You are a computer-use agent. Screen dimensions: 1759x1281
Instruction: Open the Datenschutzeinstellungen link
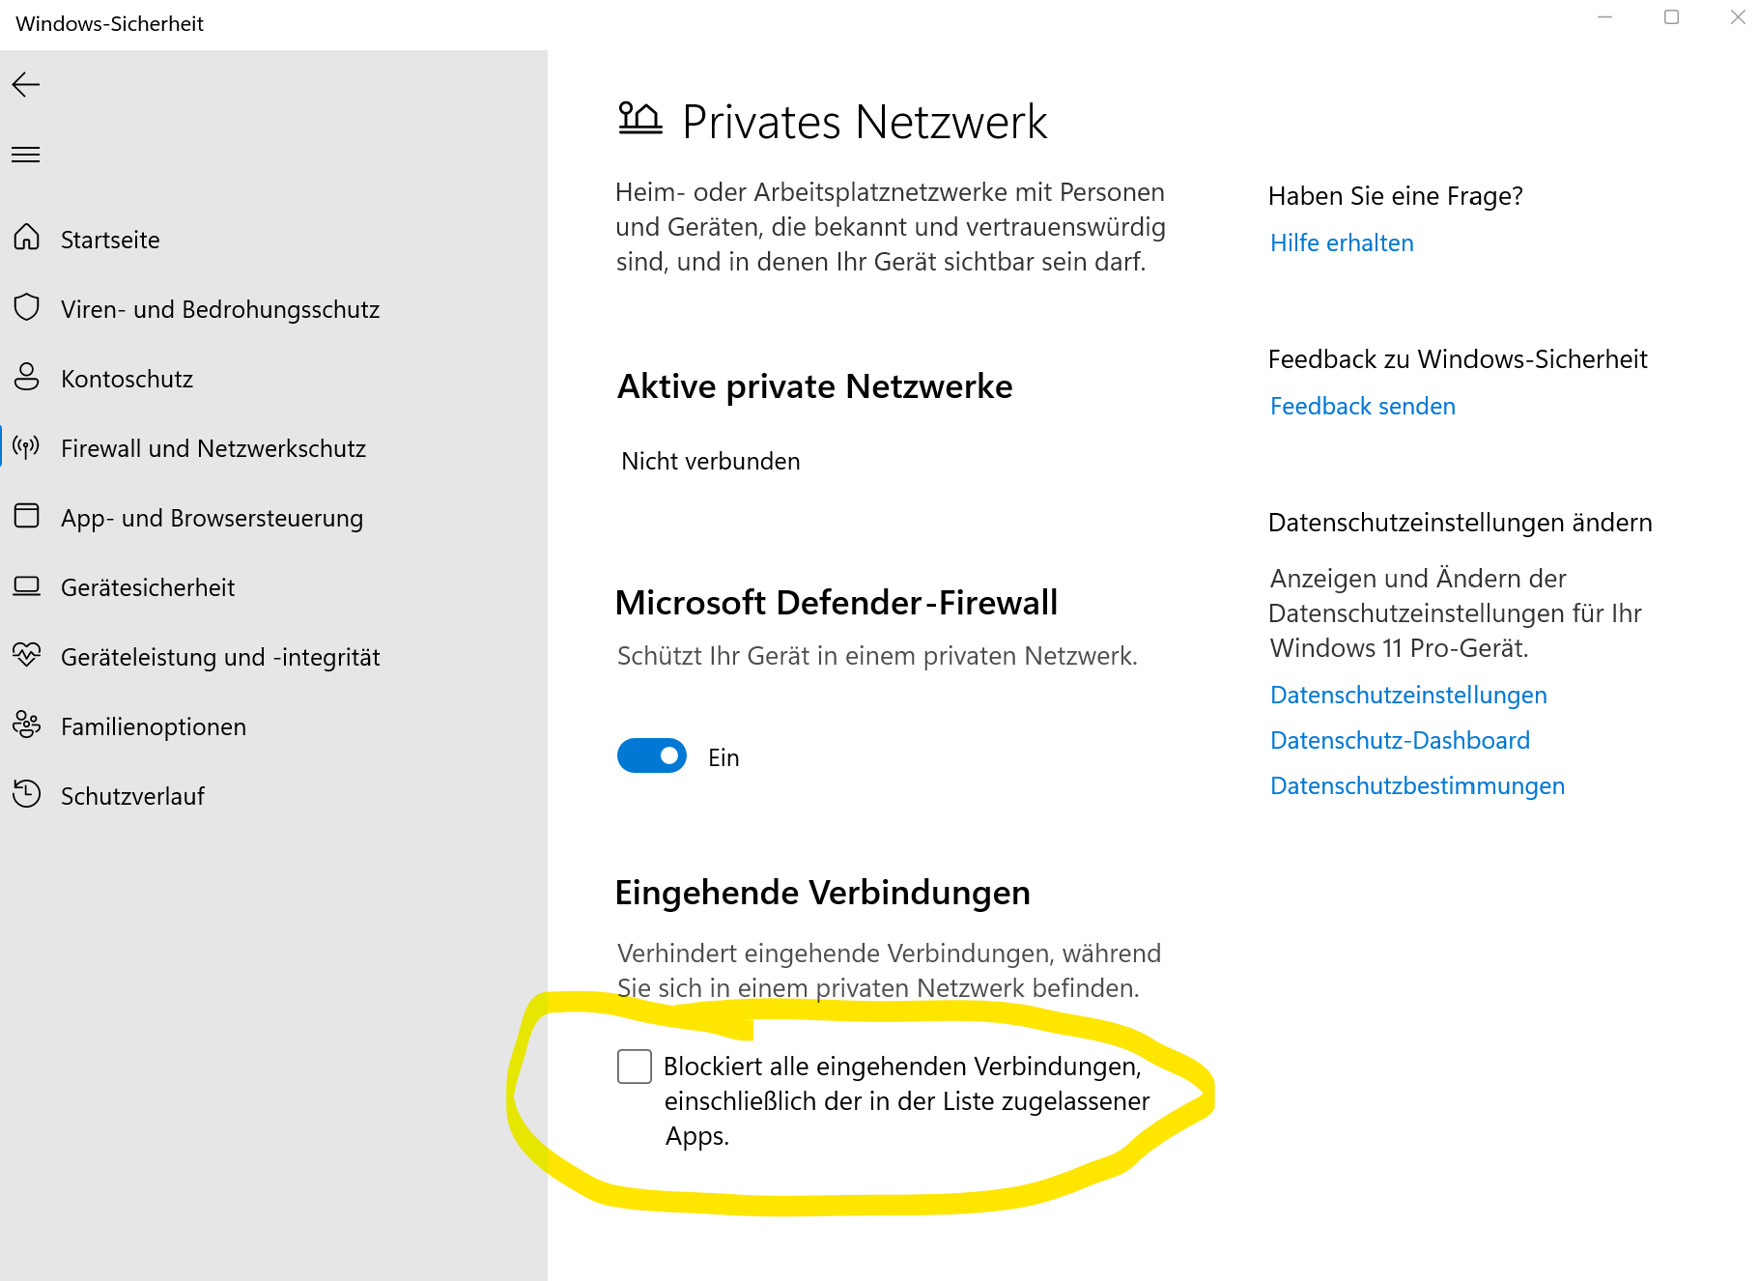(1408, 695)
